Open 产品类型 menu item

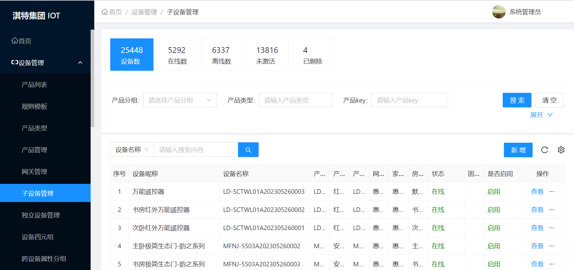click(45, 128)
